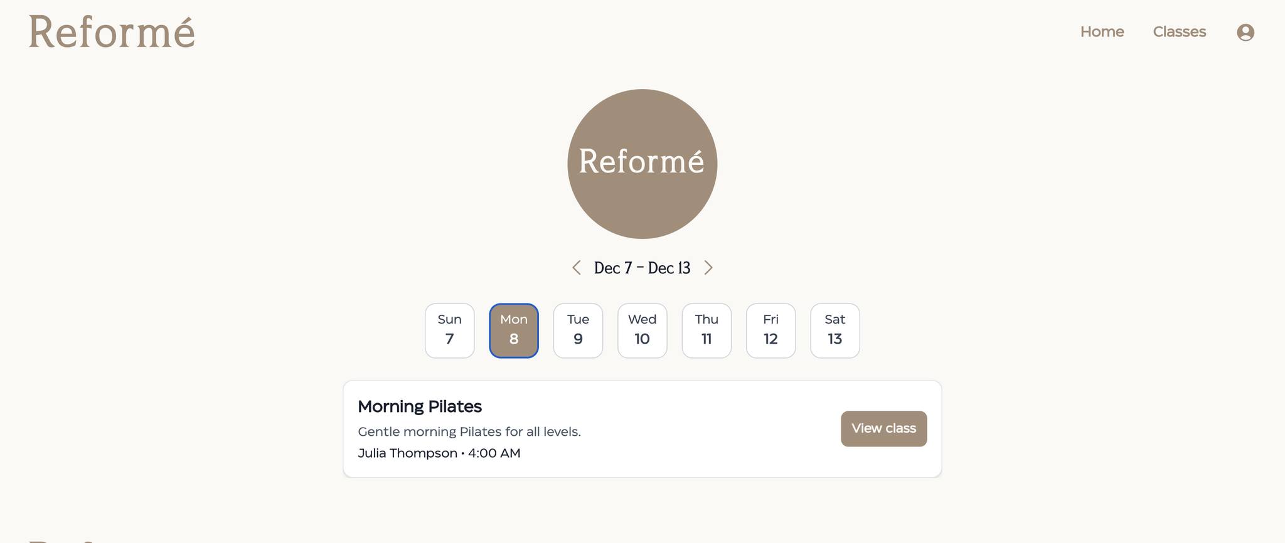Click instructor Julia Thompson's name and time
This screenshot has width=1285, height=543.
439,453
